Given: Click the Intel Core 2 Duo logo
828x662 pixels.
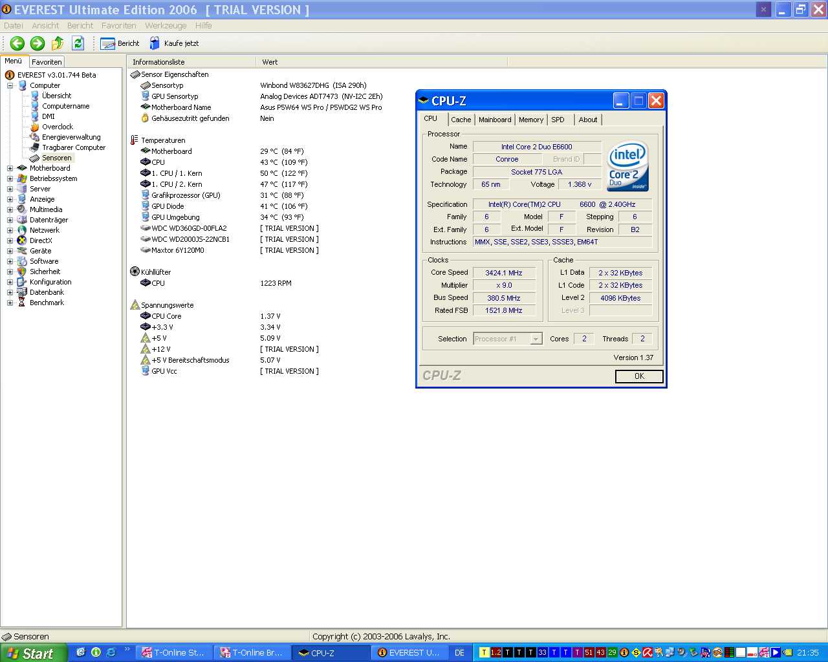Looking at the screenshot, I should 627,165.
